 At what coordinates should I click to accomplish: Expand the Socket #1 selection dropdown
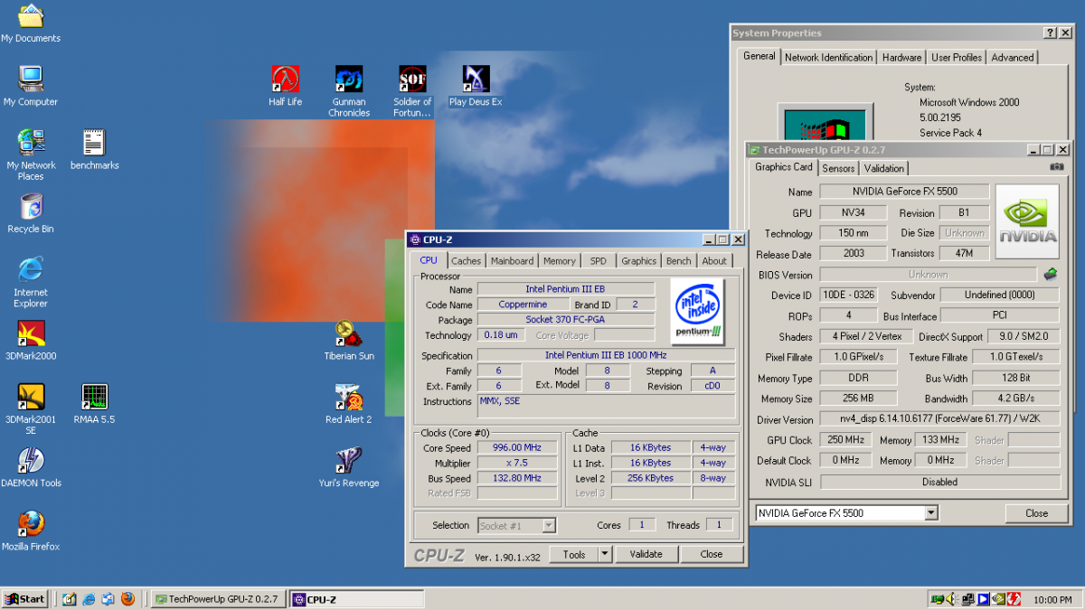pyautogui.click(x=548, y=525)
